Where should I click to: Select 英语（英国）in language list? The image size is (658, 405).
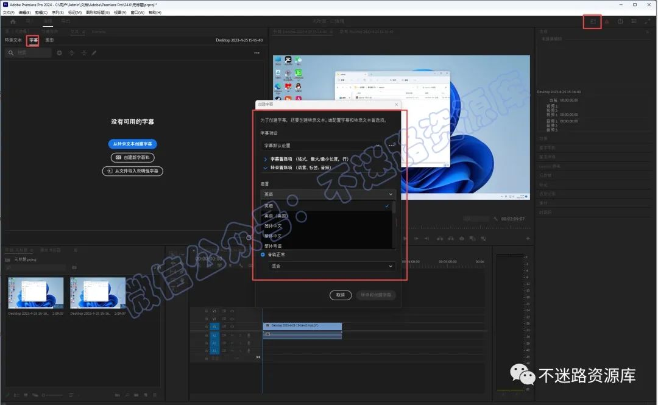coord(326,216)
